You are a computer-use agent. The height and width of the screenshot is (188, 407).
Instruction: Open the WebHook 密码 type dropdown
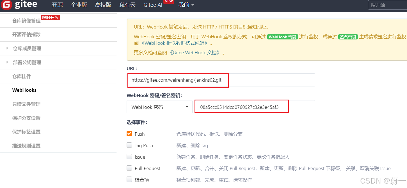pos(159,107)
